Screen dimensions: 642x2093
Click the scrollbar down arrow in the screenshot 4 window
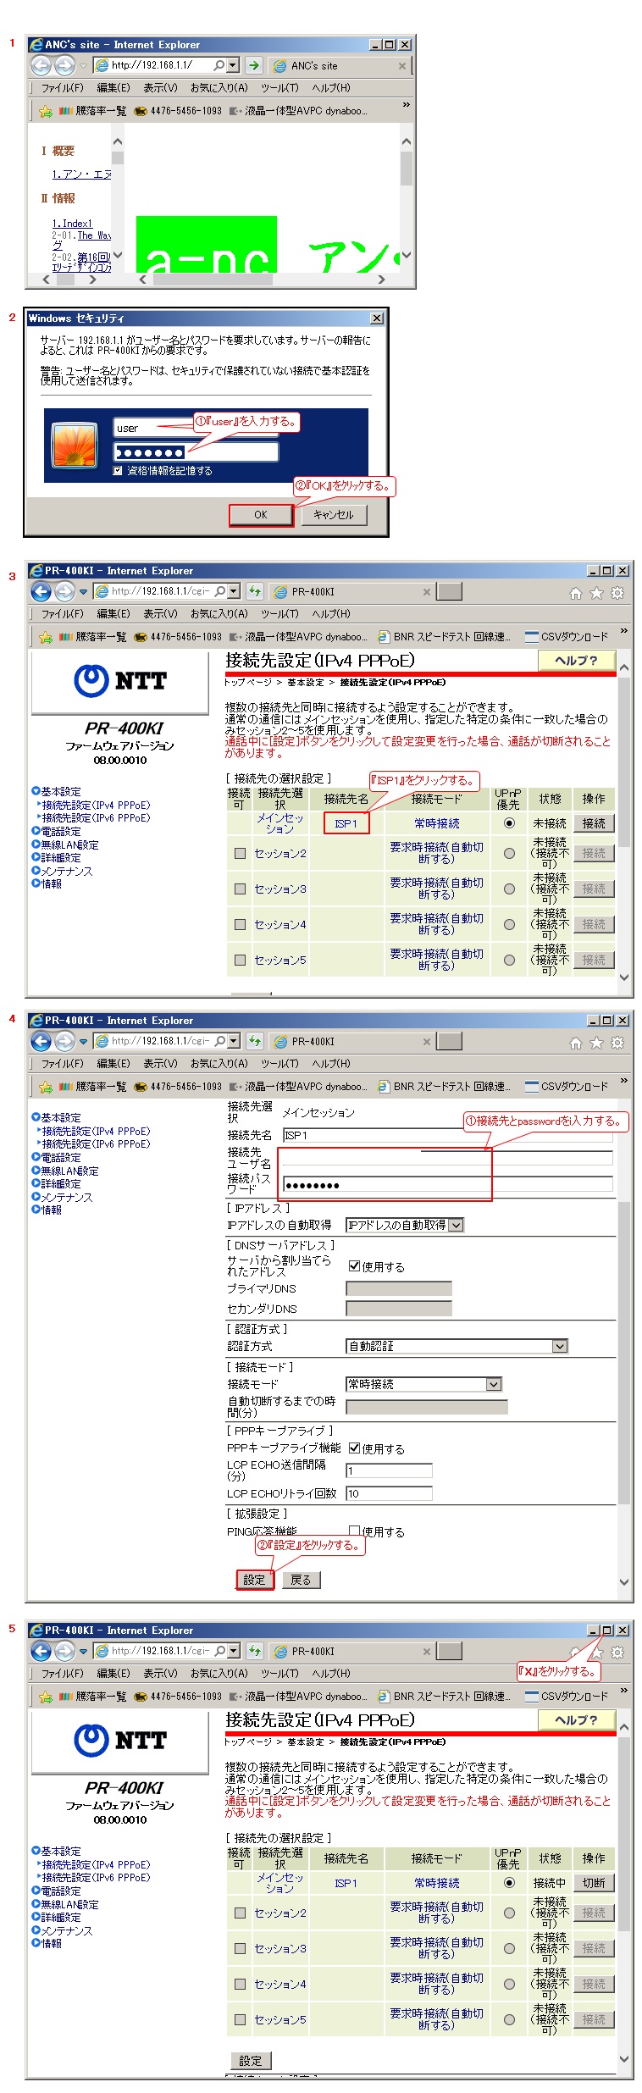pyautogui.click(x=624, y=1581)
